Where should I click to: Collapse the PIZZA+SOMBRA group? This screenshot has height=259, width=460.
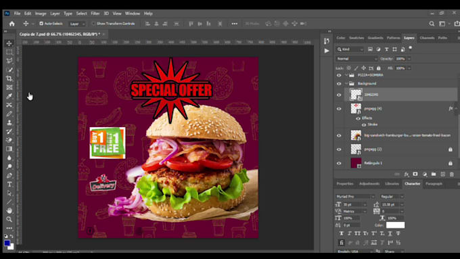[346, 75]
